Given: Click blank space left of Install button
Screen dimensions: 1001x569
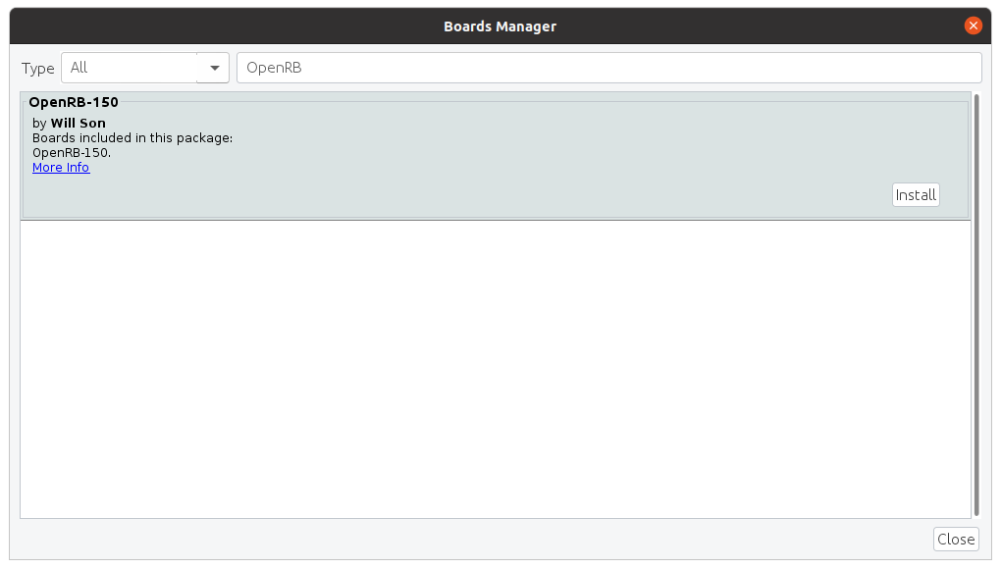Looking at the screenshot, I should 589,194.
